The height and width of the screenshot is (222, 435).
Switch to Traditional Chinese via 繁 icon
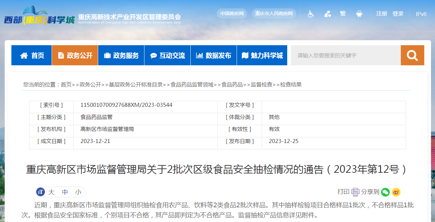(343, 14)
